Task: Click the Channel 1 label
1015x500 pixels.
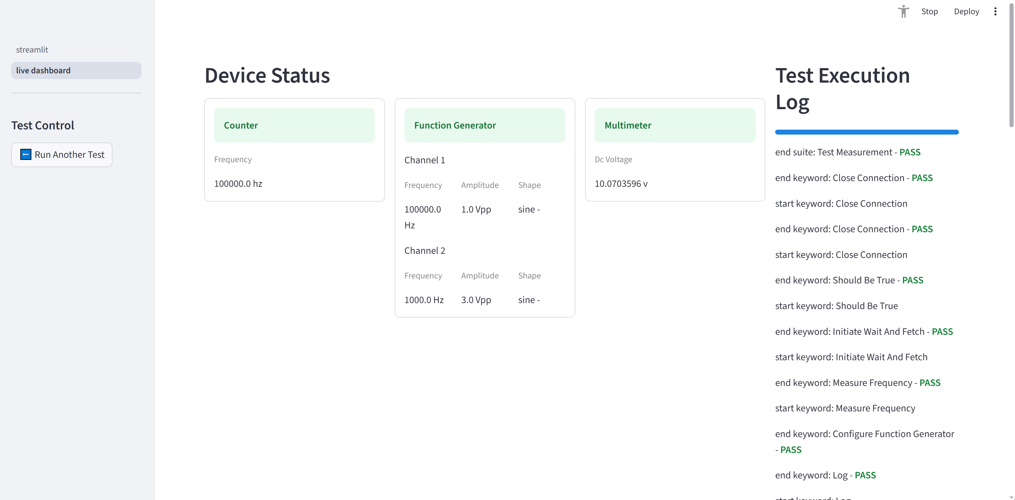Action: [x=424, y=160]
